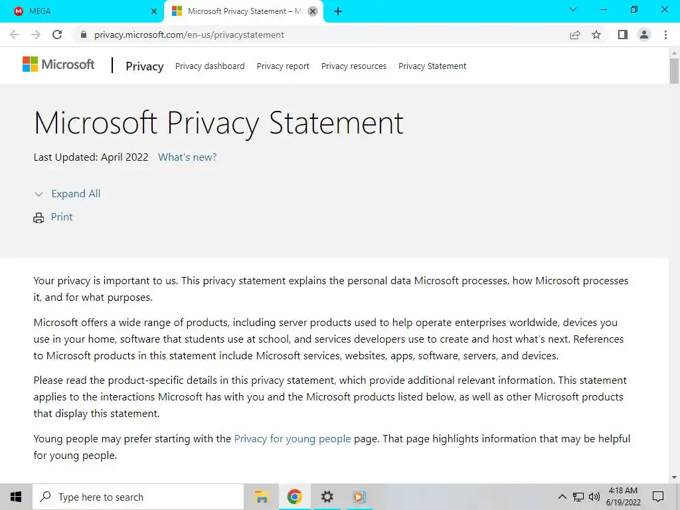The height and width of the screenshot is (510, 680).
Task: Switch to the MEGA tab
Action: [x=80, y=11]
